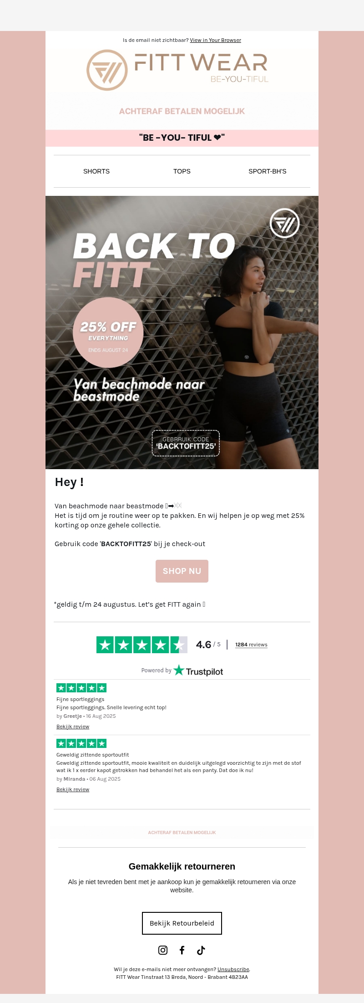364x1003 pixels.
Task: Click the Back to FITT hero banner
Action: 182,333
